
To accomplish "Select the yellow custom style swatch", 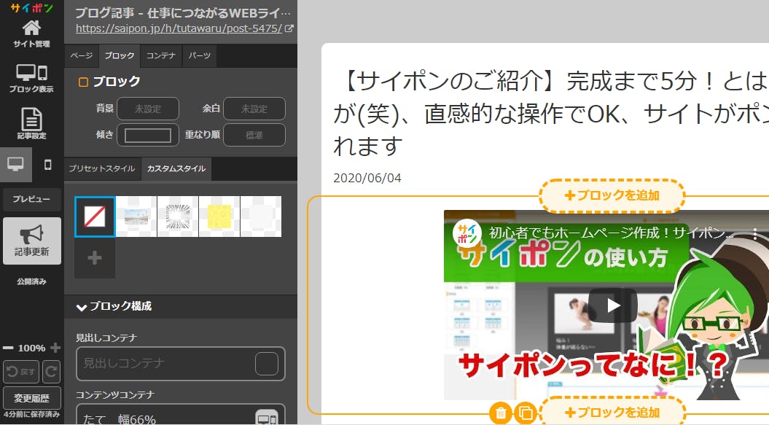I will pos(219,217).
